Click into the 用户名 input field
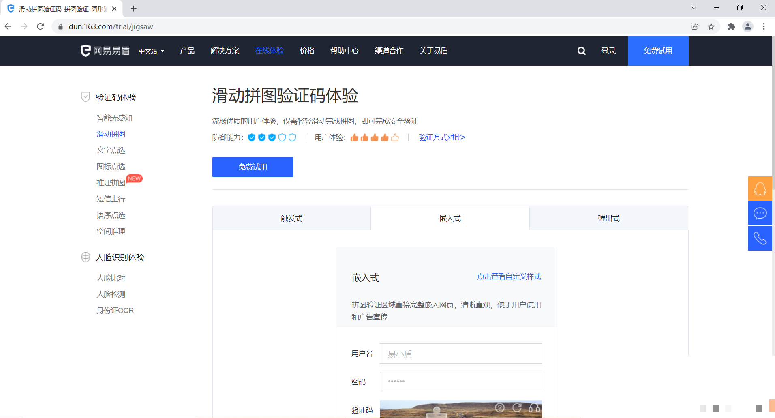This screenshot has width=775, height=418. [x=460, y=354]
